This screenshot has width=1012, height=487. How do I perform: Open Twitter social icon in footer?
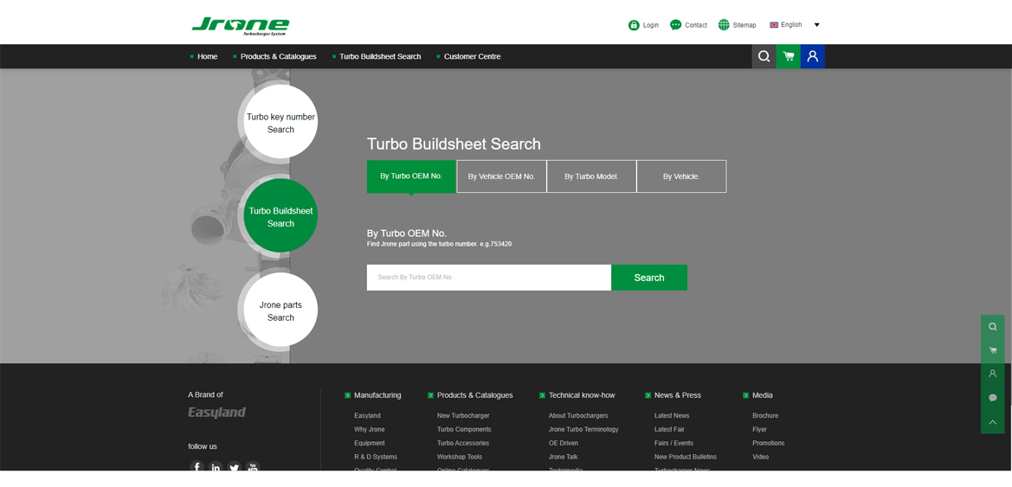pos(235,466)
